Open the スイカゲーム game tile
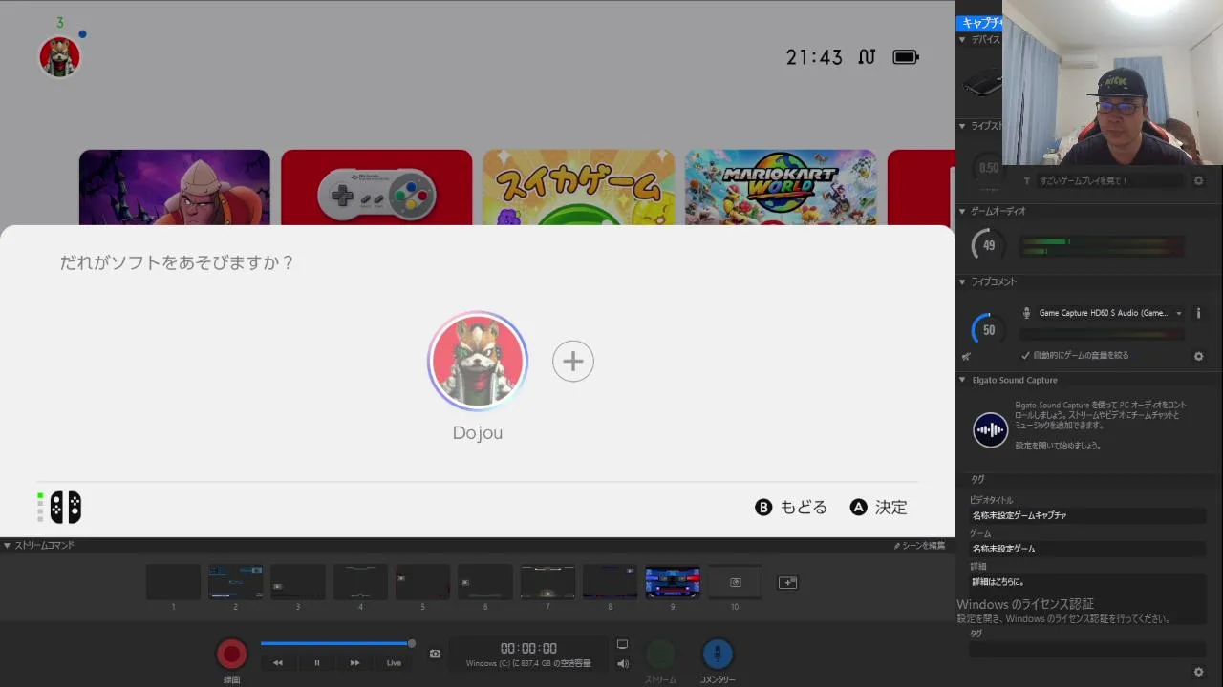 click(579, 187)
